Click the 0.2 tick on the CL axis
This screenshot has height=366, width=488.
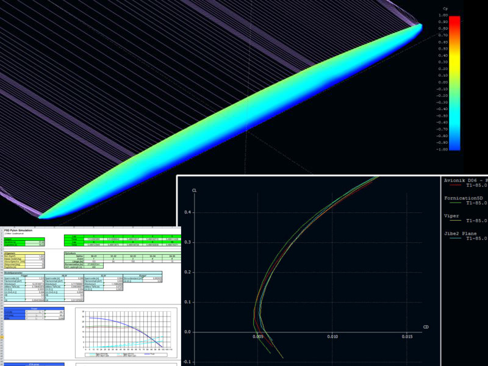click(x=187, y=272)
